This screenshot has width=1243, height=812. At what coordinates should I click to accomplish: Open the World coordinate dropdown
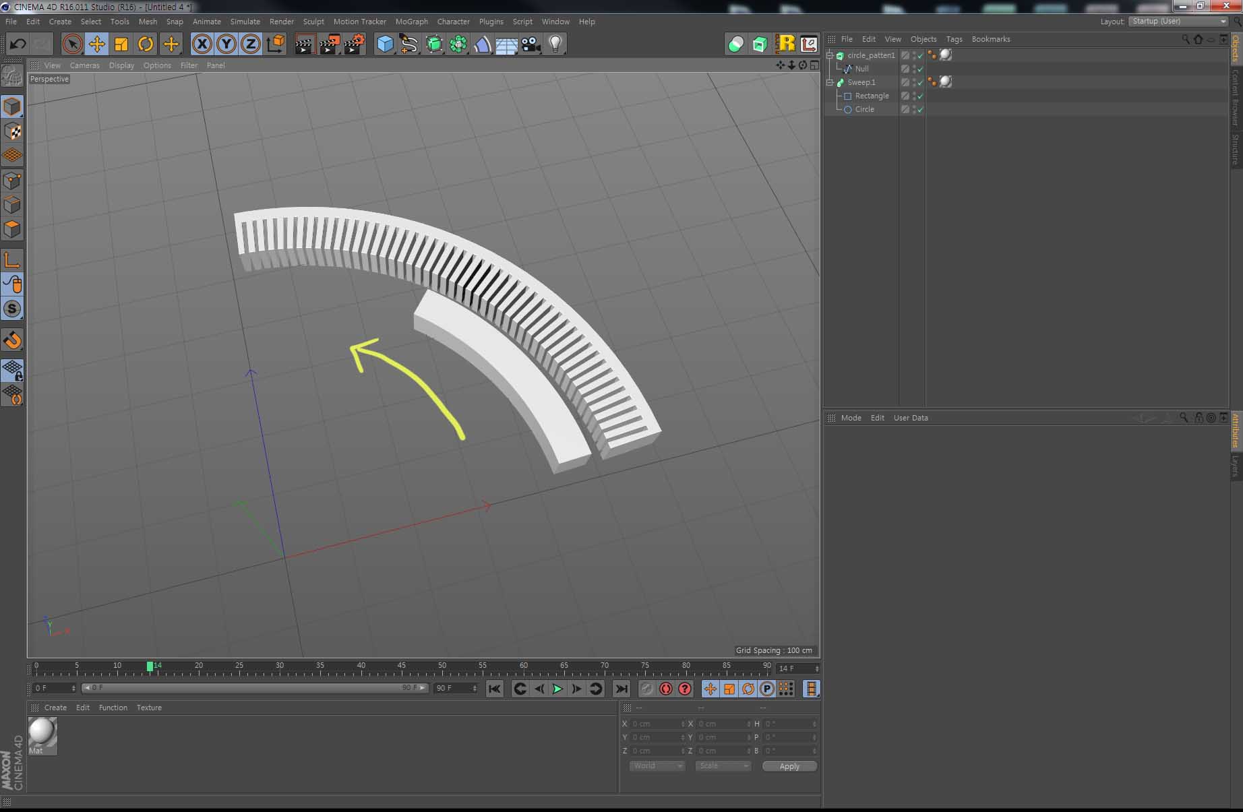pyautogui.click(x=657, y=766)
